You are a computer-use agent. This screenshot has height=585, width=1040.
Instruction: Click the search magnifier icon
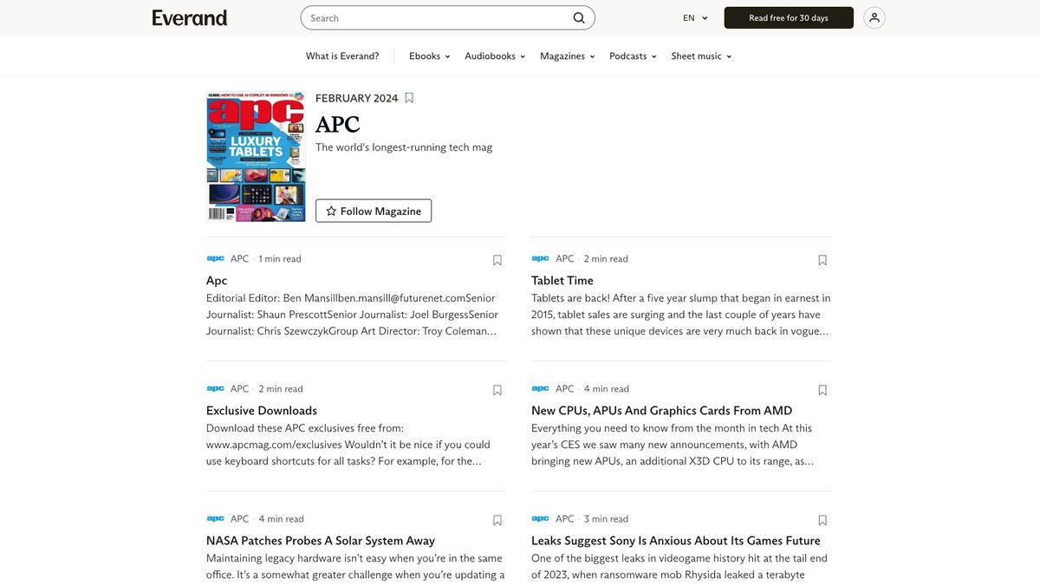(x=577, y=17)
